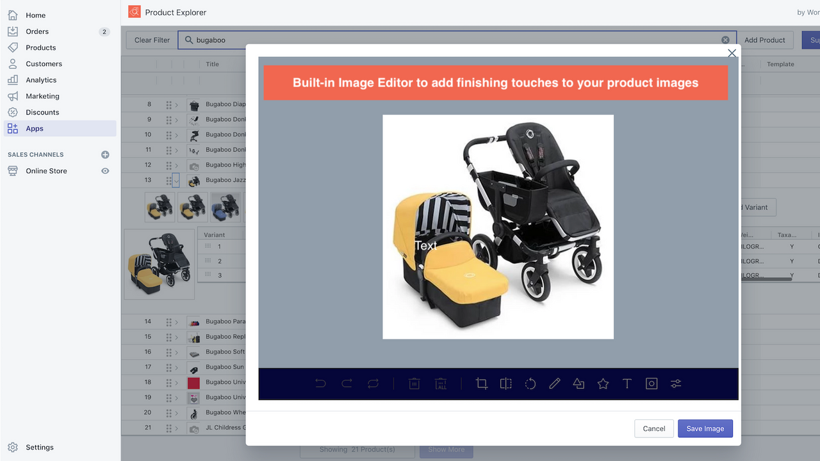820x461 pixels.
Task: Open Analytics in the sidebar menu
Action: (41, 80)
